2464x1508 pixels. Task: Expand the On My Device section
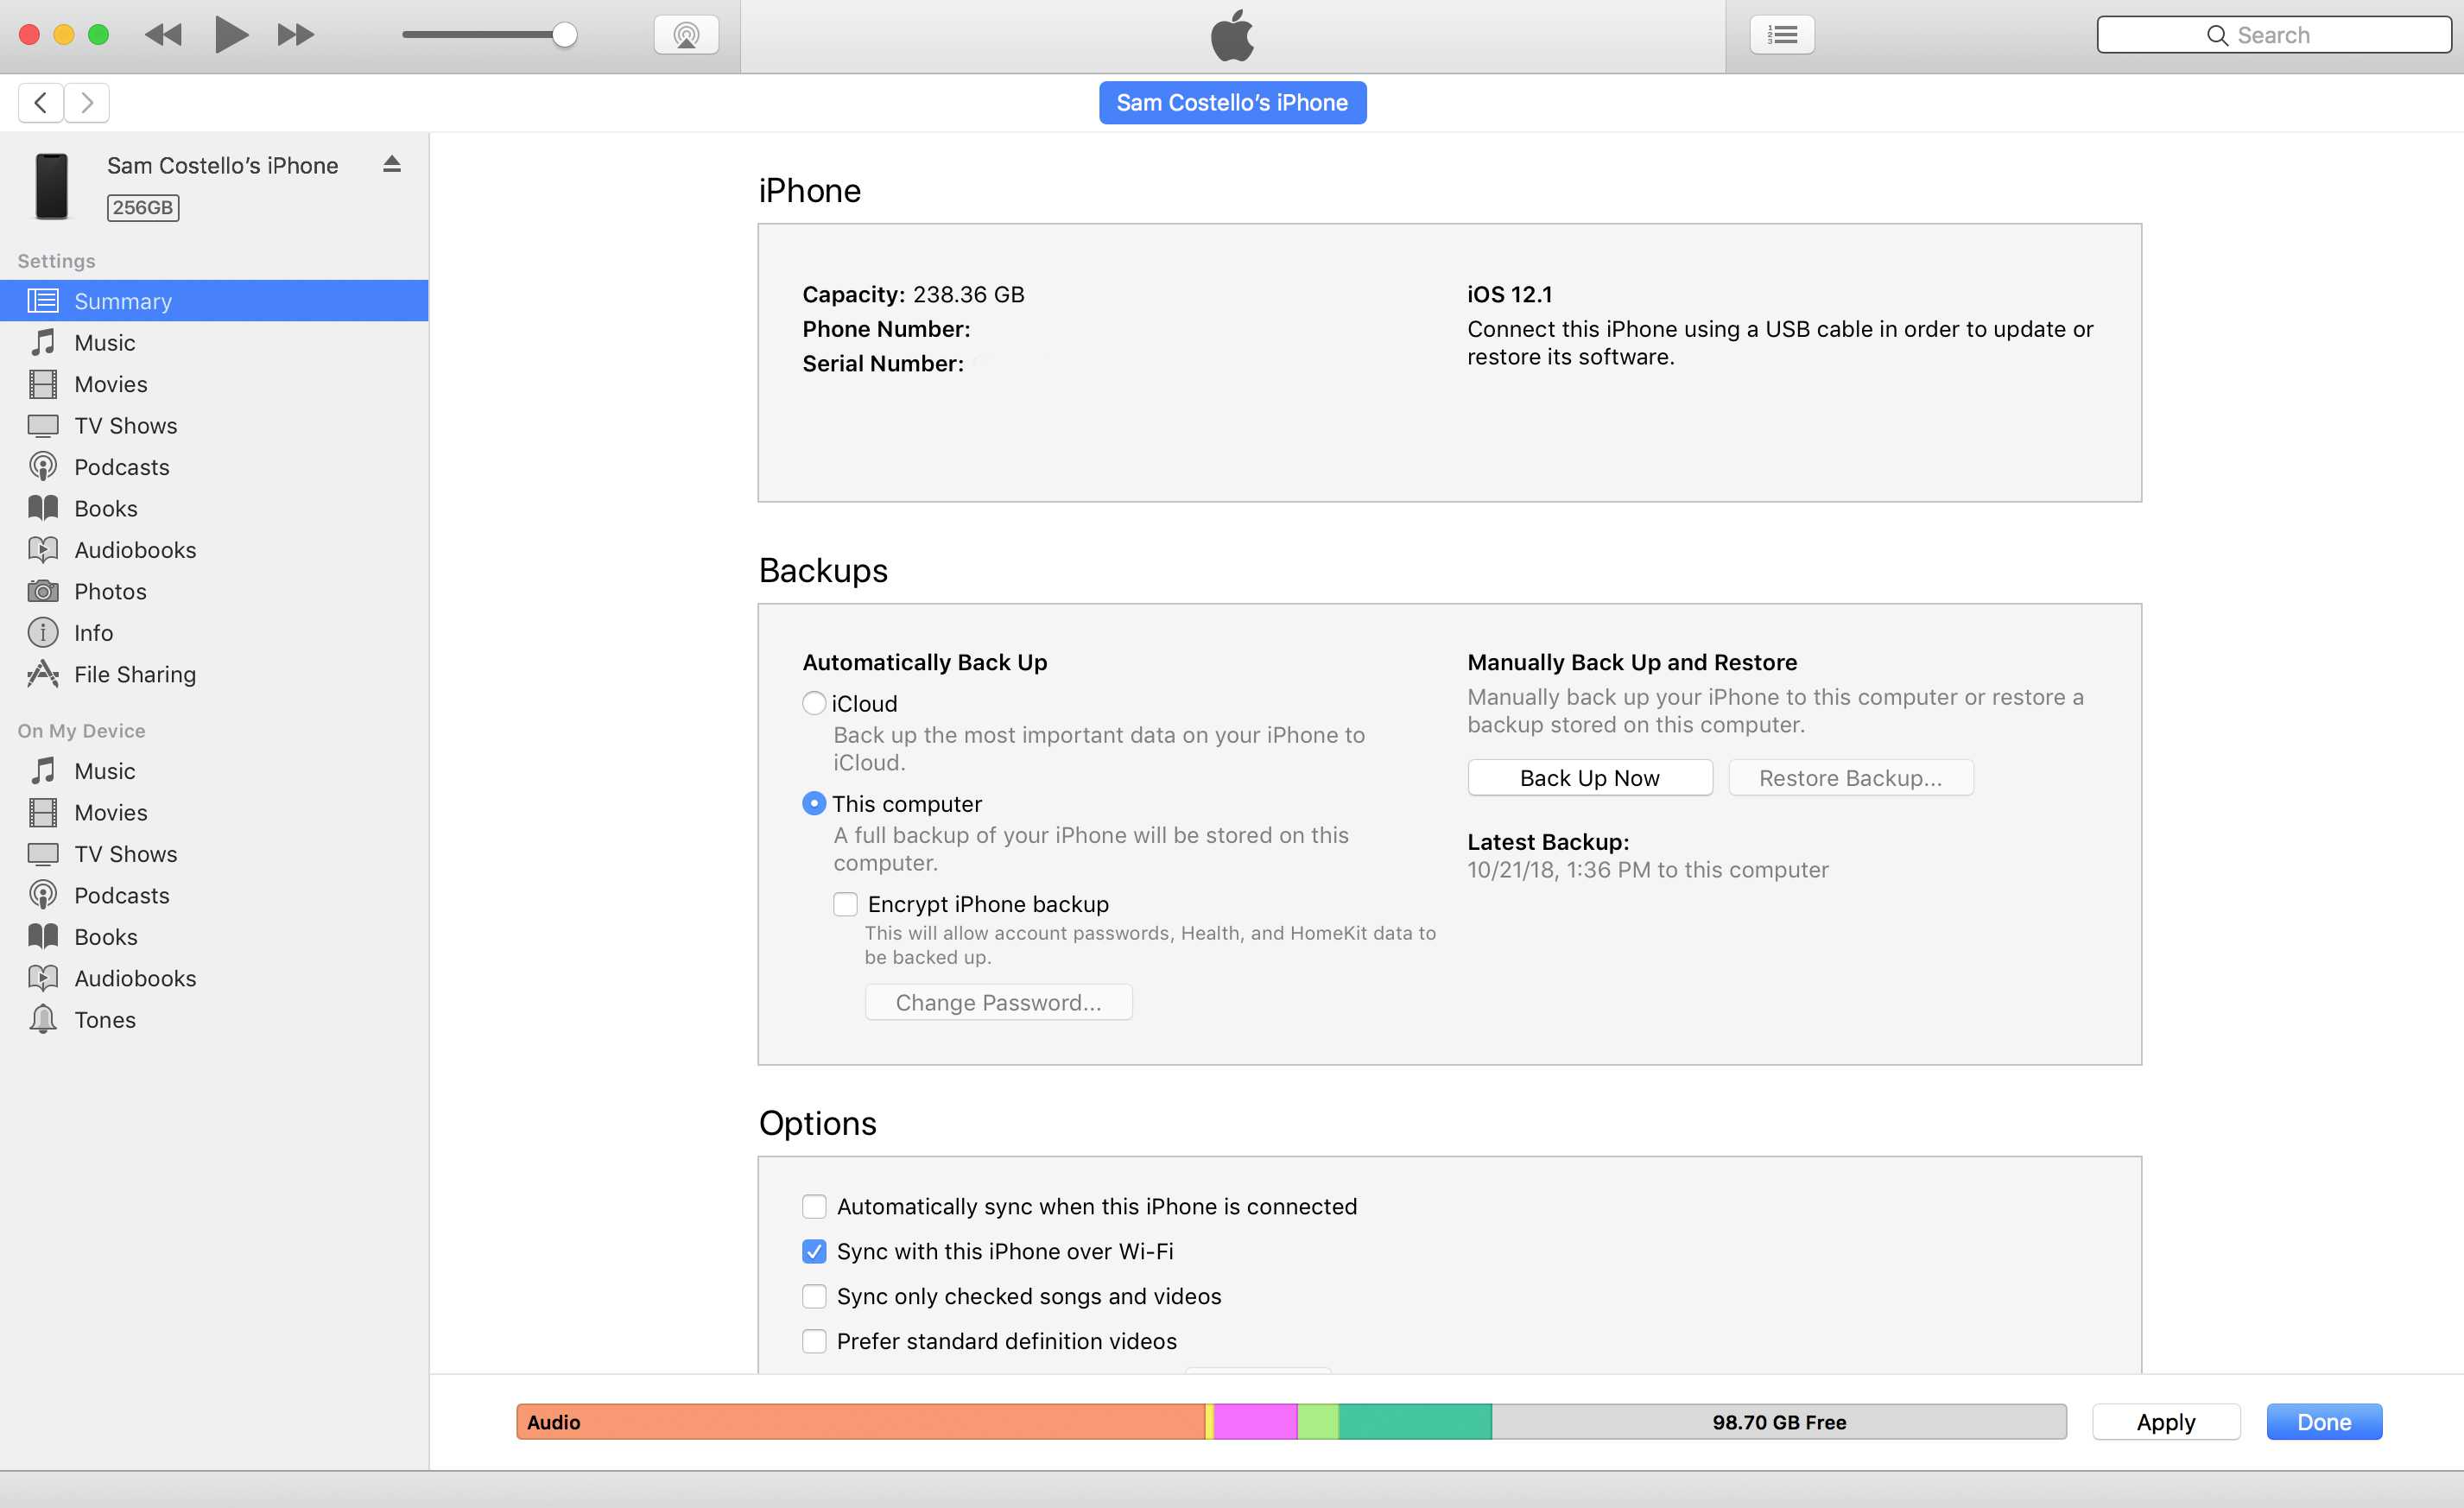81,730
